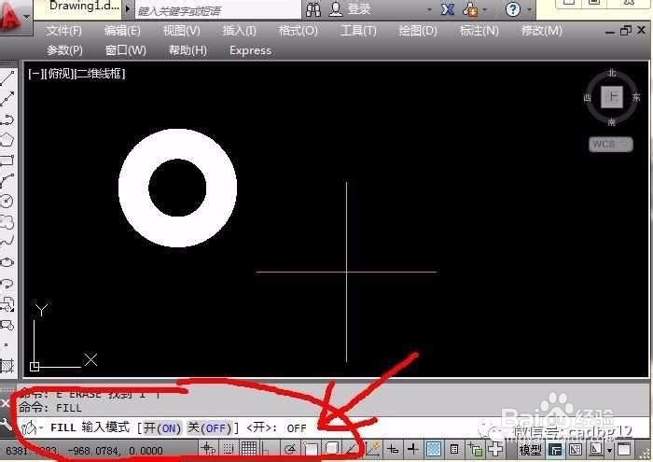653x462 pixels.
Task: Select the Arc tool
Action: point(7,180)
